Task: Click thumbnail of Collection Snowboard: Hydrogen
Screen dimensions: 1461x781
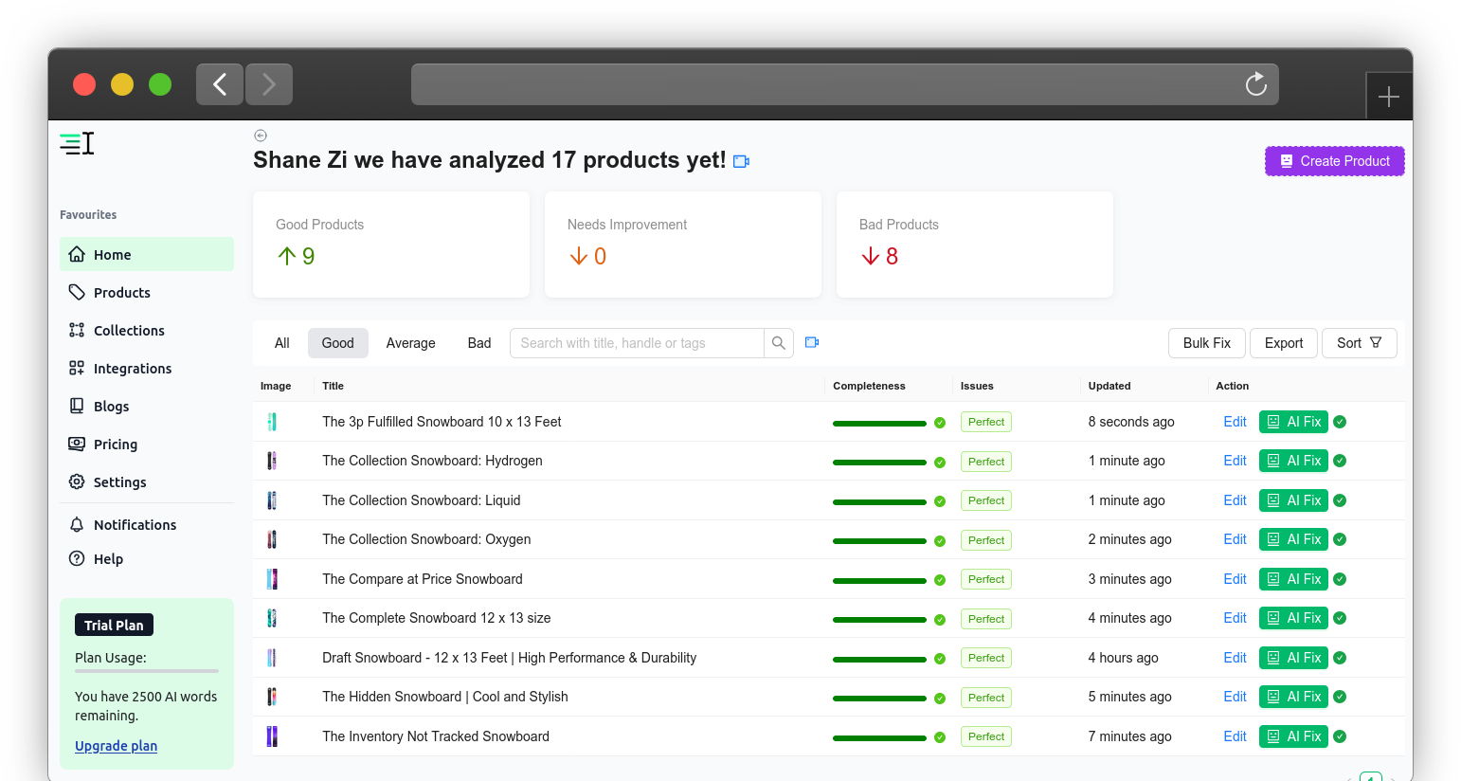Action: (x=272, y=461)
